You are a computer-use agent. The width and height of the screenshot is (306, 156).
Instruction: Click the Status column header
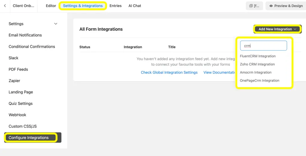coord(85,47)
